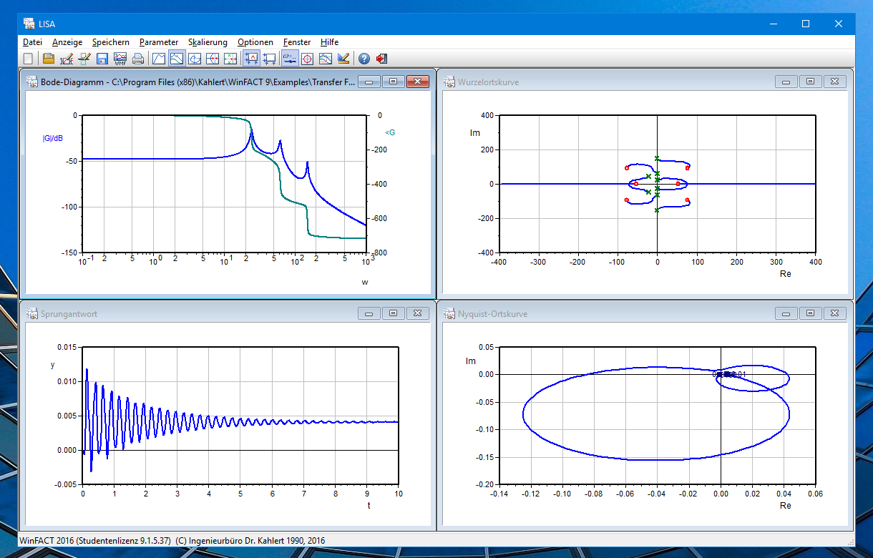Maximize the Sprungantwort window
Image resolution: width=873 pixels, height=558 pixels.
[393, 313]
